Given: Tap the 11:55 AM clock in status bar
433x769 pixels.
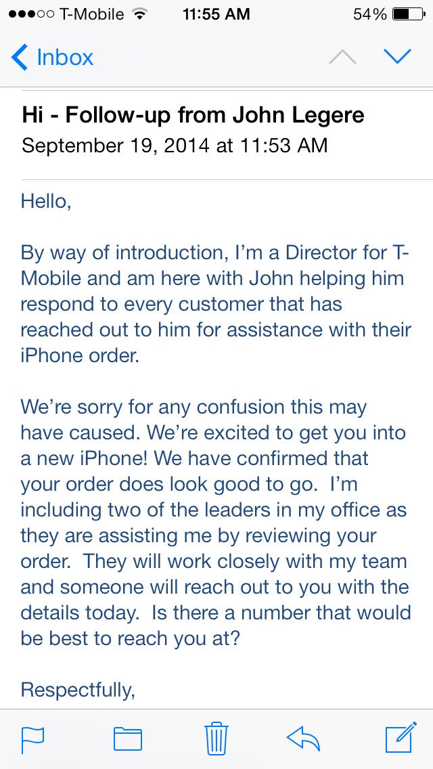Looking at the screenshot, I should [x=216, y=14].
